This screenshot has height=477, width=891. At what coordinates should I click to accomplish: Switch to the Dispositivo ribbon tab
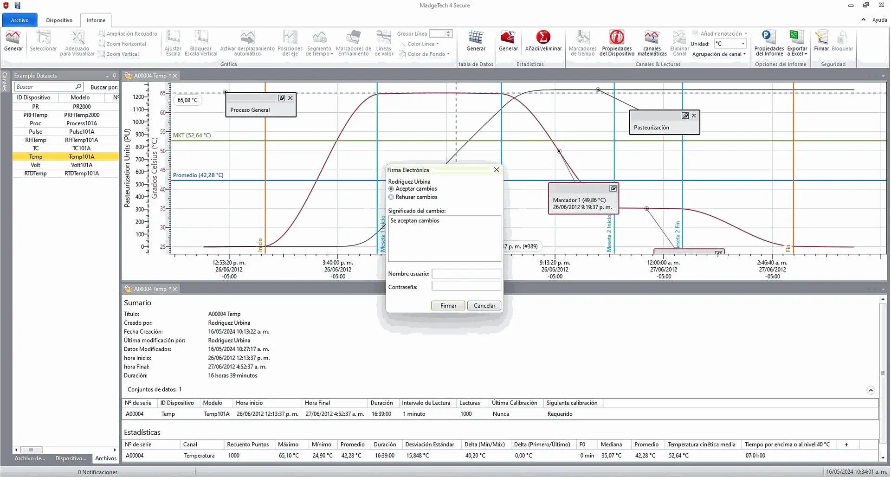click(59, 20)
